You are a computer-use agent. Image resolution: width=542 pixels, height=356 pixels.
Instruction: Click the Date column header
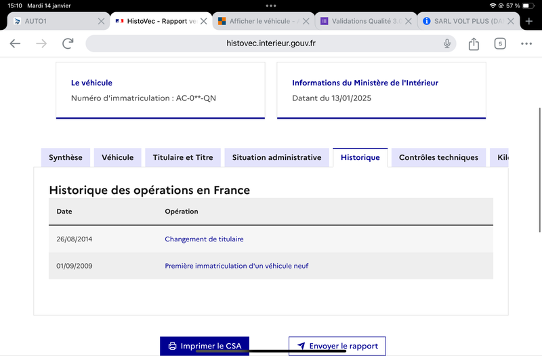coord(64,212)
